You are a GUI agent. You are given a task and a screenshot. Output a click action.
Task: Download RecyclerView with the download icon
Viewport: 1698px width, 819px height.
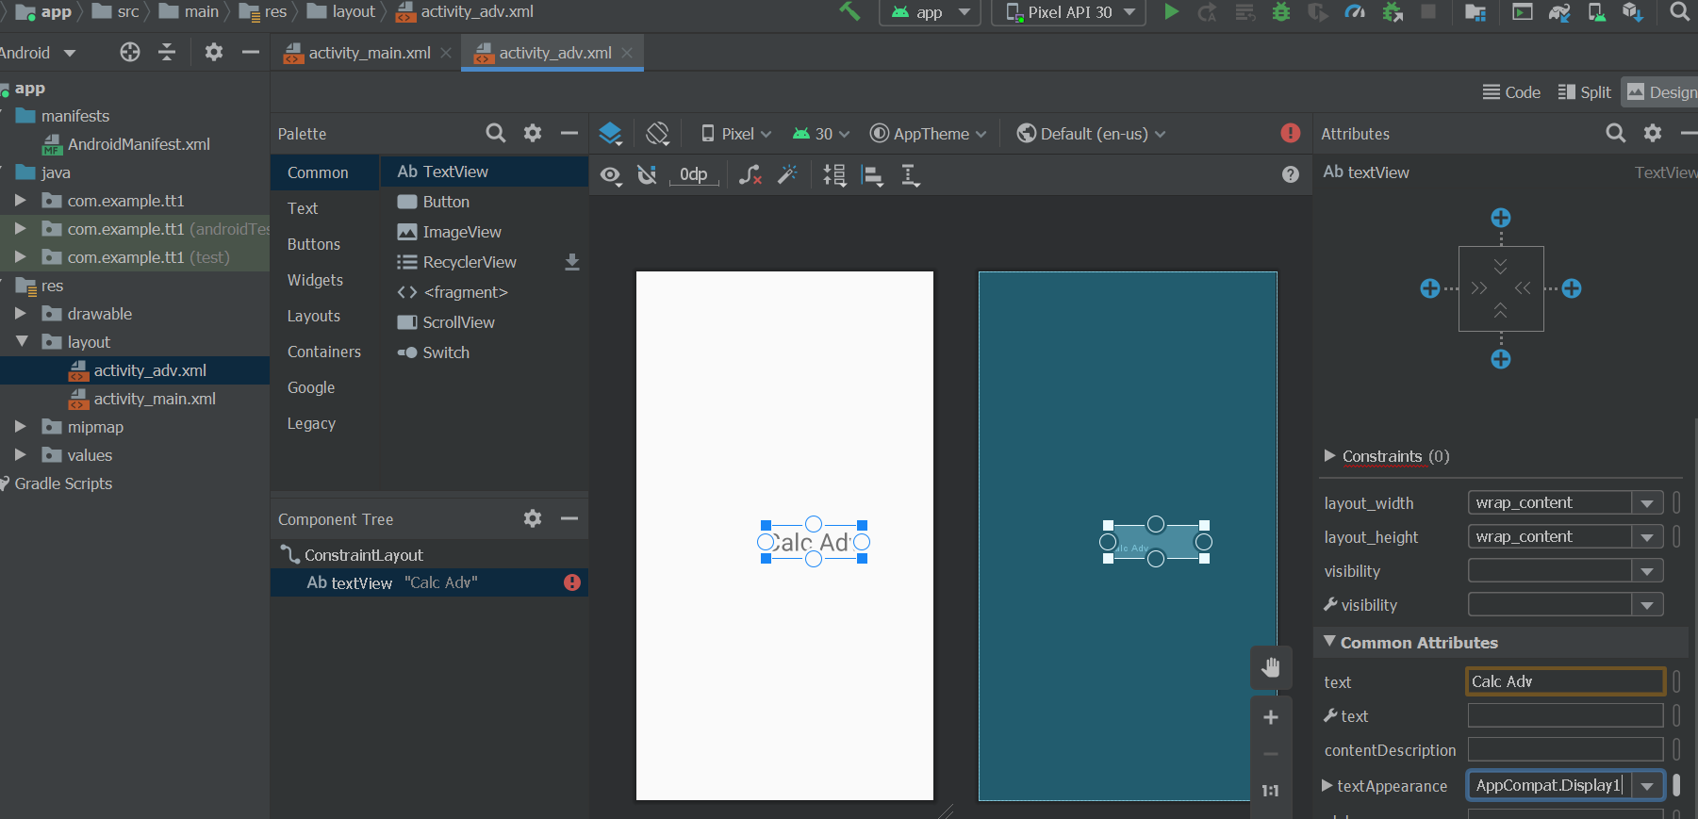pos(571,262)
